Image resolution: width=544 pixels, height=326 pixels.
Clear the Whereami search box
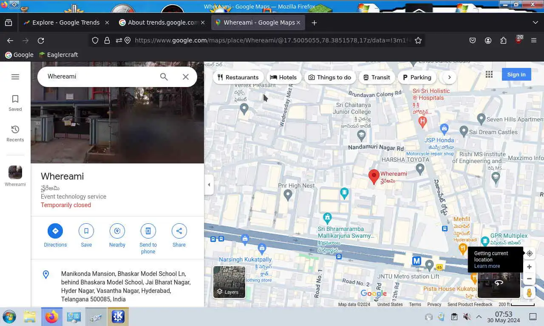(x=186, y=76)
